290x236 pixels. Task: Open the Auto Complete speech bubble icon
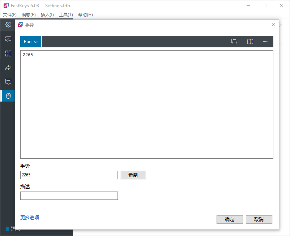pos(8,81)
